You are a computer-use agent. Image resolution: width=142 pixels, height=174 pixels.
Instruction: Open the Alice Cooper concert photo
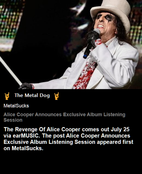tap(71, 44)
